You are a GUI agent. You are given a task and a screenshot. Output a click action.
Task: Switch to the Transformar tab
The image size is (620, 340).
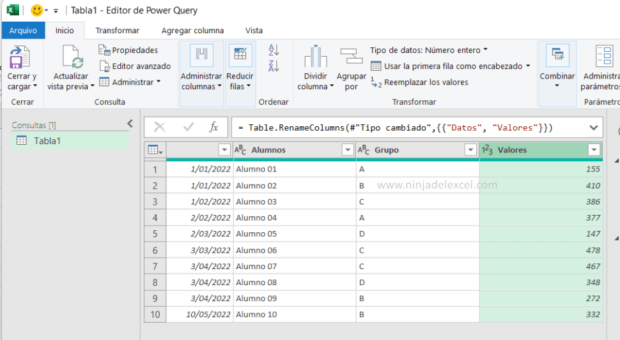[118, 31]
